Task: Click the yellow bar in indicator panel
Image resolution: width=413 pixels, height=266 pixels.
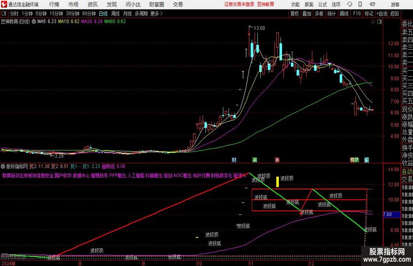Action: coord(278,182)
